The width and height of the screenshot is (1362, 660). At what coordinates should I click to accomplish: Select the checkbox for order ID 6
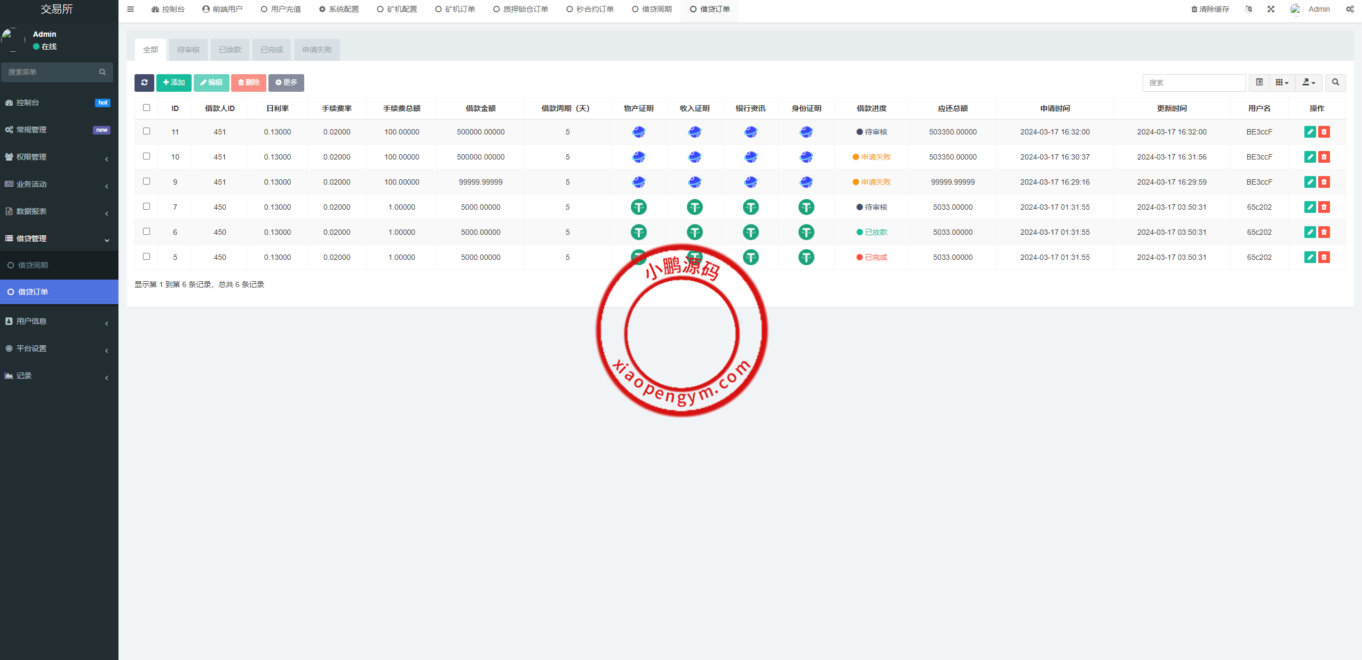[147, 232]
